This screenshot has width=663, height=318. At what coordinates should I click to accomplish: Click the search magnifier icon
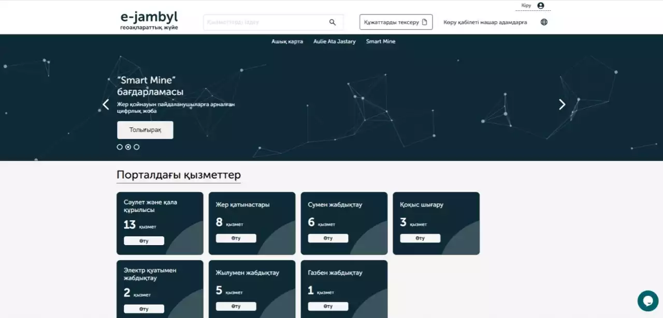click(333, 22)
